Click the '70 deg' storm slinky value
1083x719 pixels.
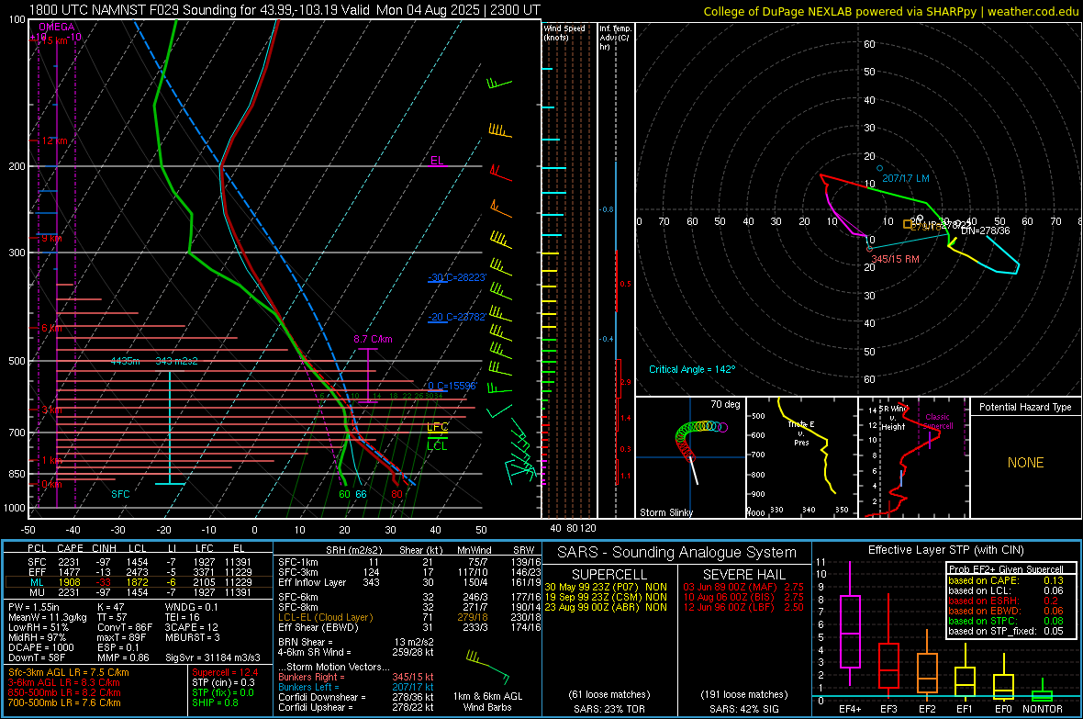pos(725,404)
